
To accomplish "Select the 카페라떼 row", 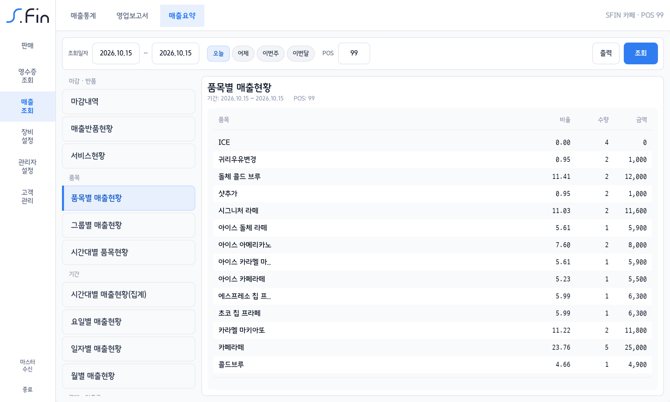I will (432, 347).
